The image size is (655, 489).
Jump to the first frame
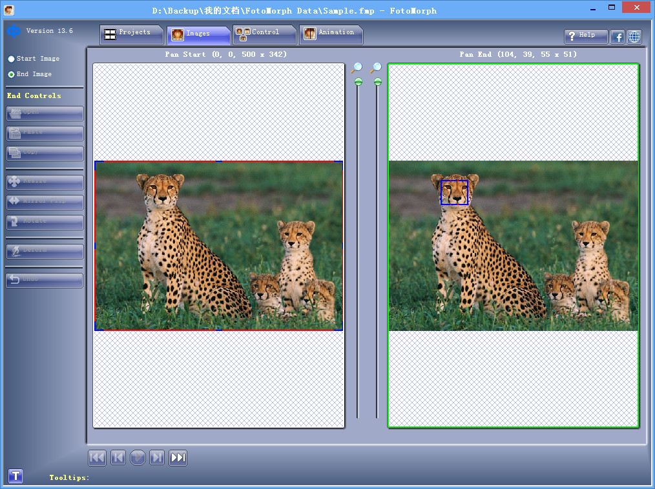click(x=97, y=458)
